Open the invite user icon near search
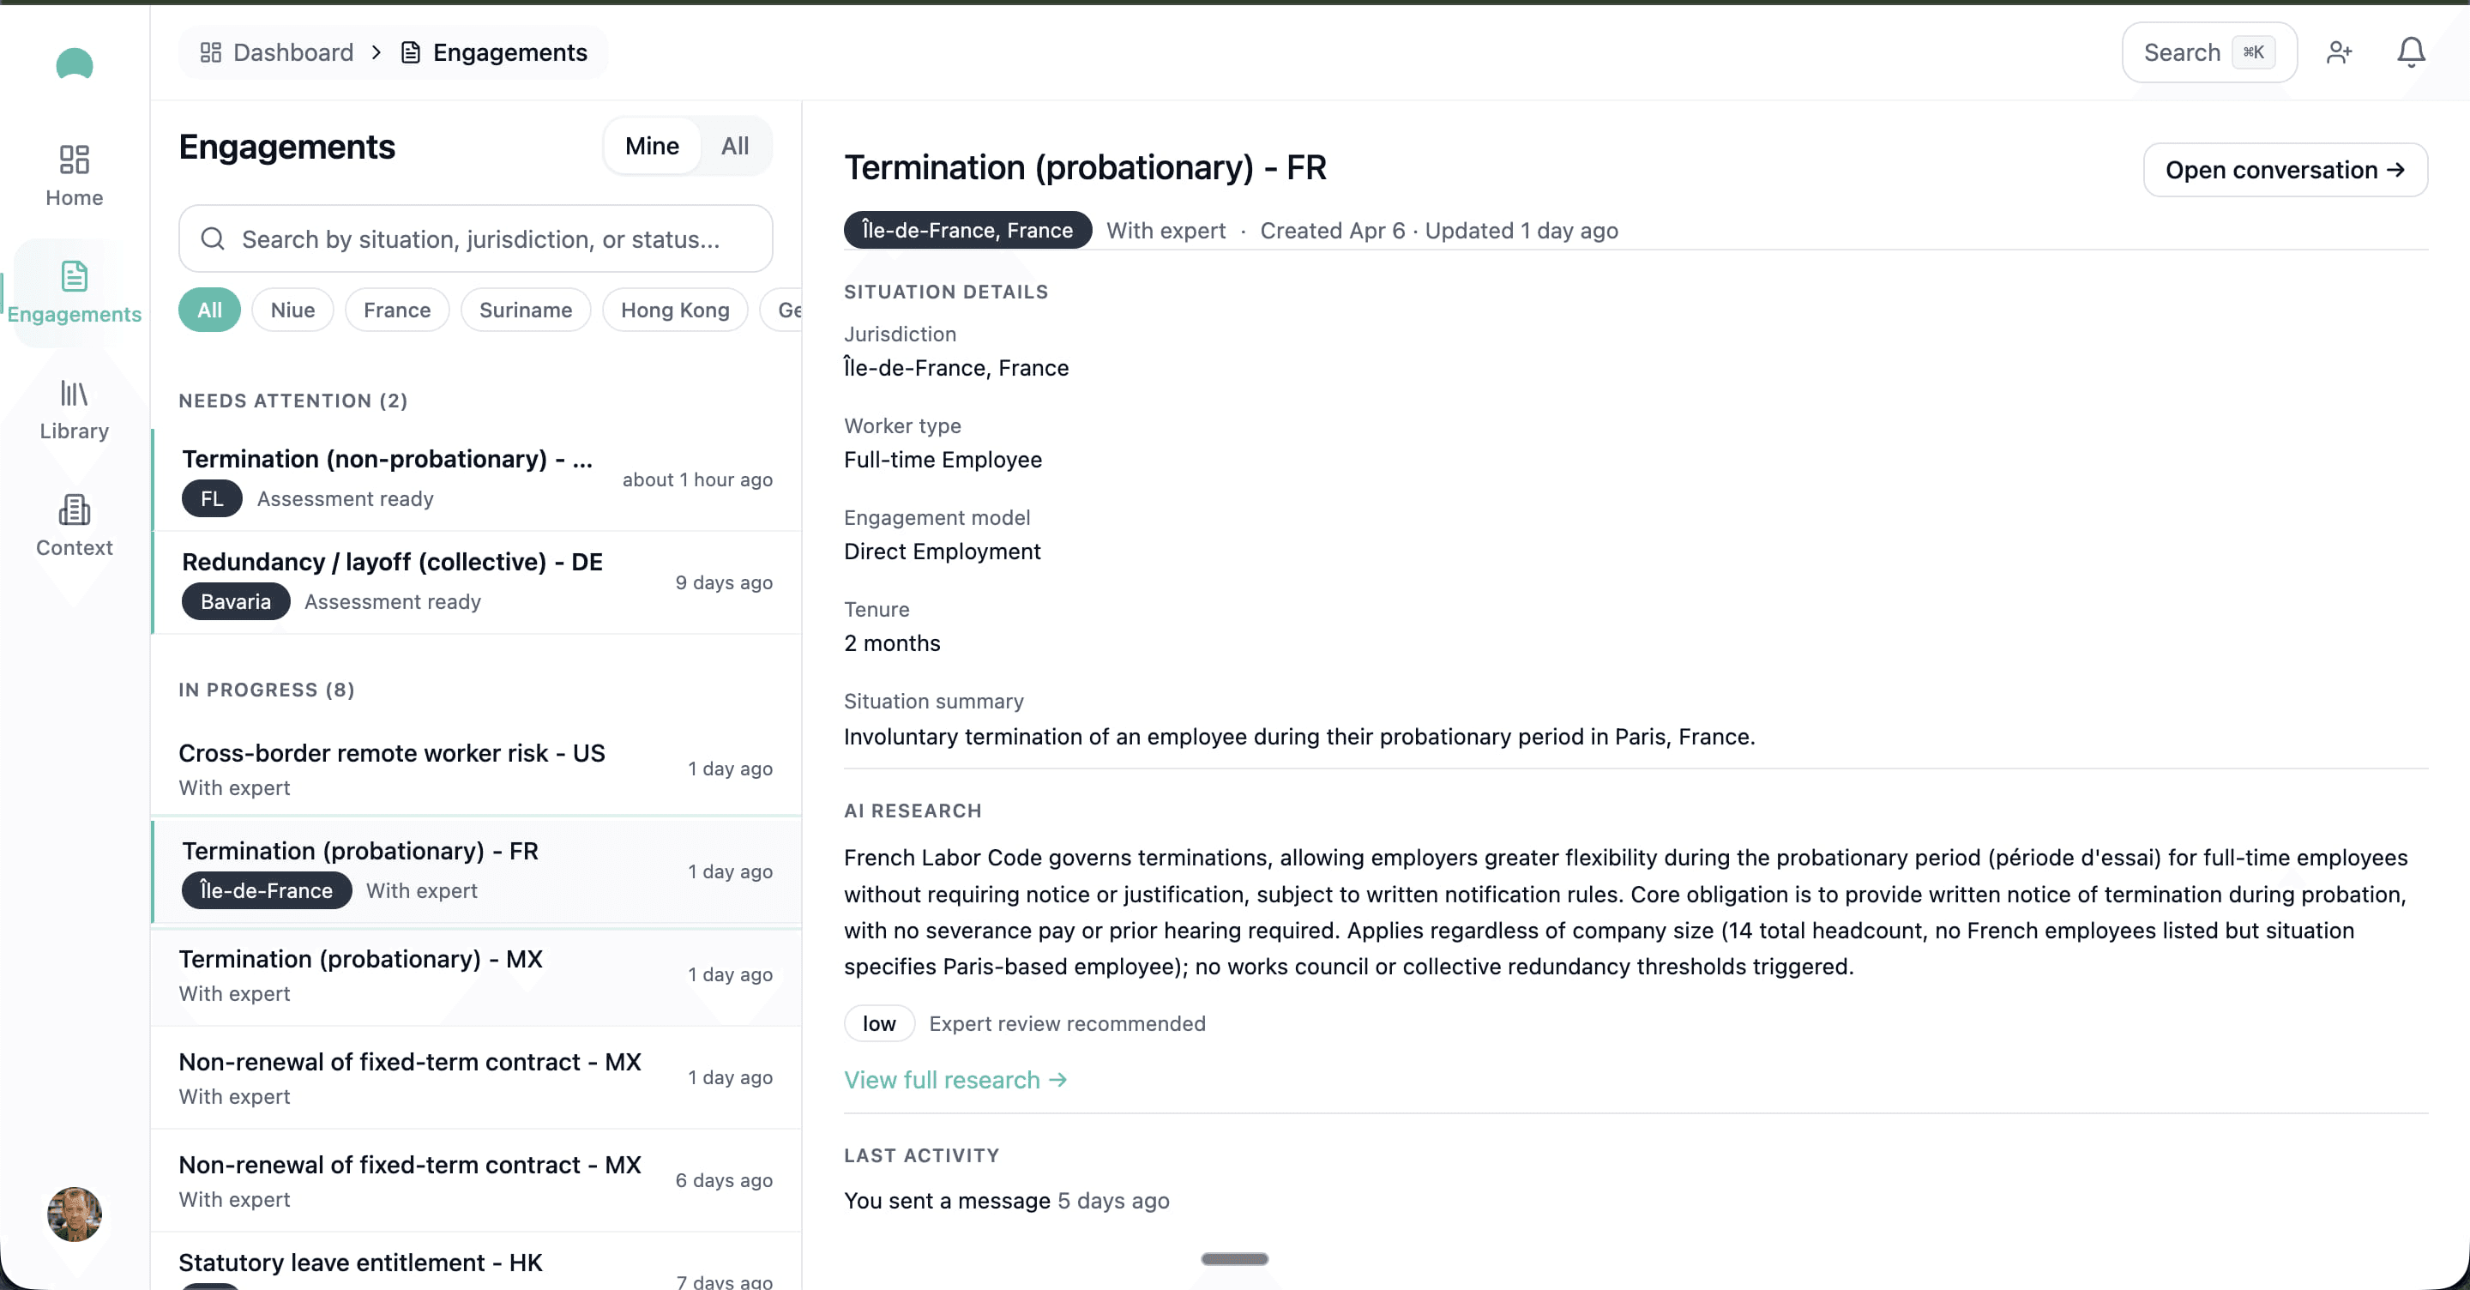 pos(2339,53)
